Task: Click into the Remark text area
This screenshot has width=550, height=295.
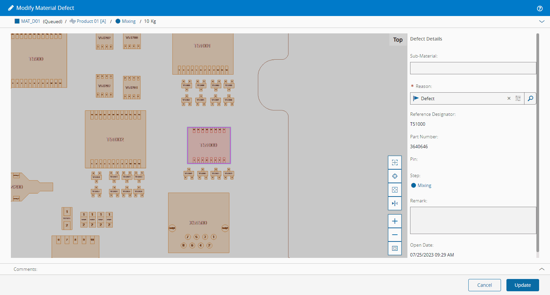Action: coord(473,220)
